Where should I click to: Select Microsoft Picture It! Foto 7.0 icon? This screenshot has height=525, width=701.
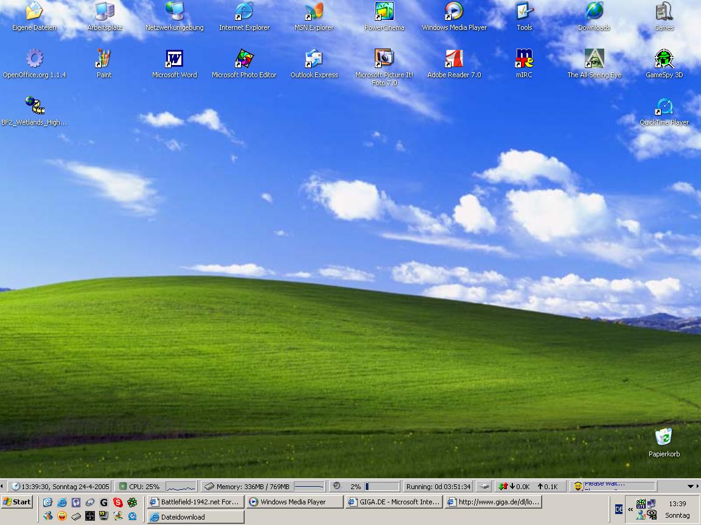384,67
